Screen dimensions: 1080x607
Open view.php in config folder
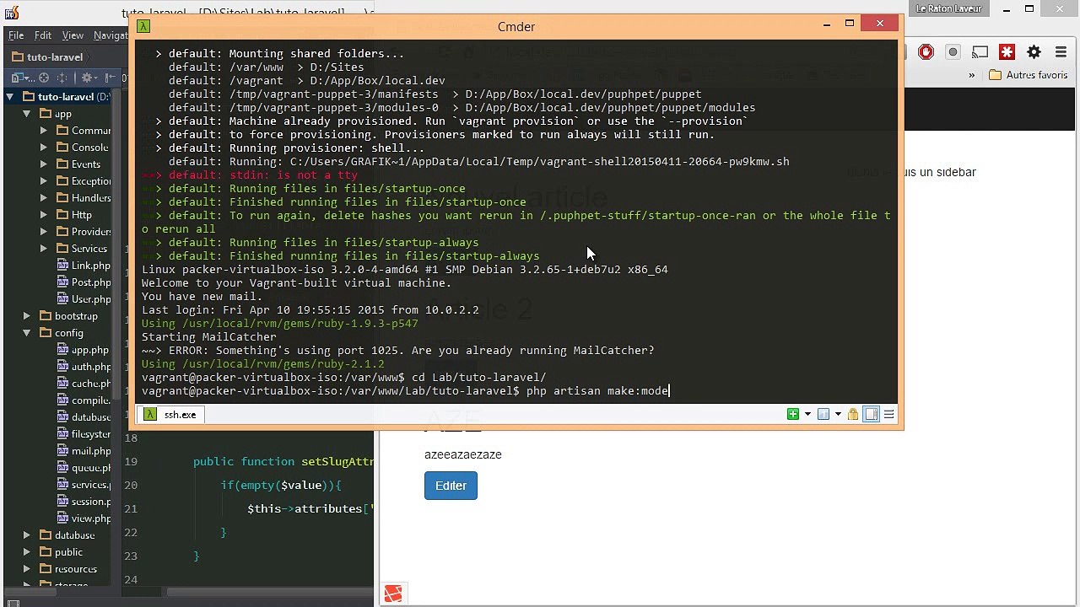84,518
